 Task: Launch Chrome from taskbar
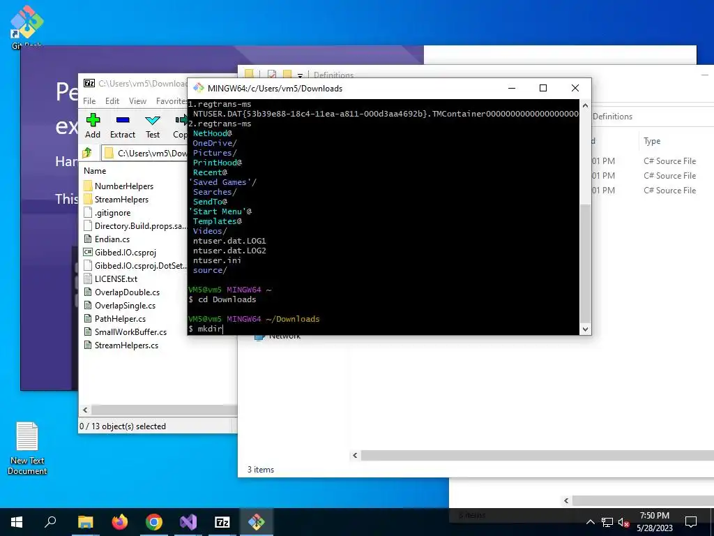click(154, 522)
